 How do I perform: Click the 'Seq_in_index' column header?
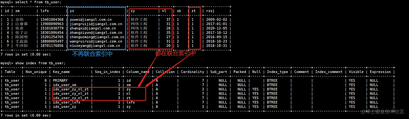107,72
